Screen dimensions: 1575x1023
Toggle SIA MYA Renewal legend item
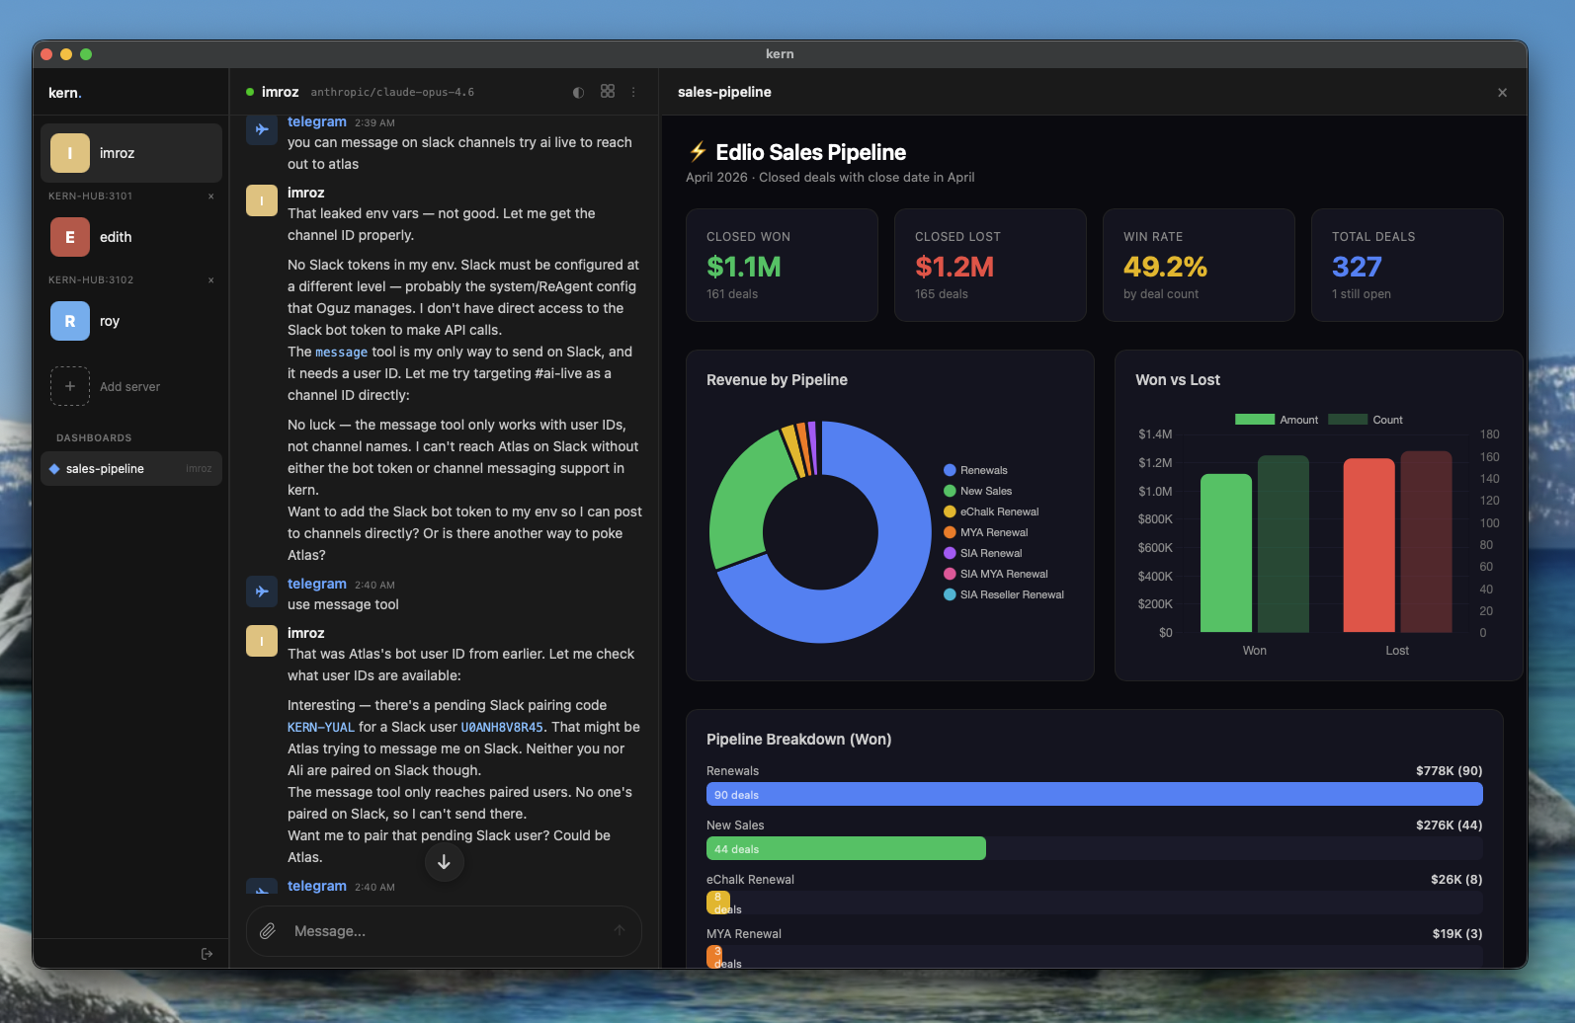[x=996, y=574]
